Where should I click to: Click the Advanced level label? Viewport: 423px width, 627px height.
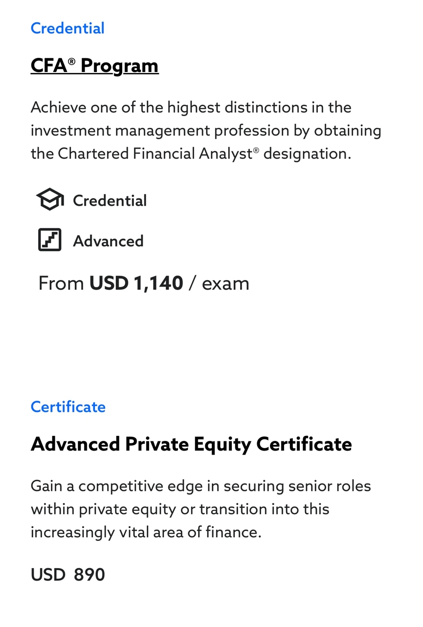point(108,241)
